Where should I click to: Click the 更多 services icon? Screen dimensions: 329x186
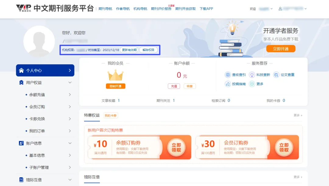tap(252, 84)
